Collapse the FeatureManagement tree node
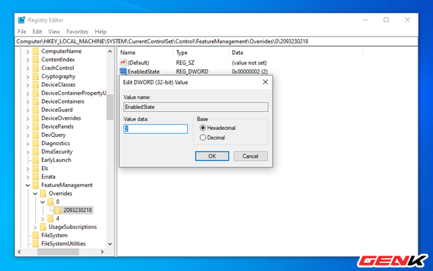The image size is (433, 271). tap(28, 185)
